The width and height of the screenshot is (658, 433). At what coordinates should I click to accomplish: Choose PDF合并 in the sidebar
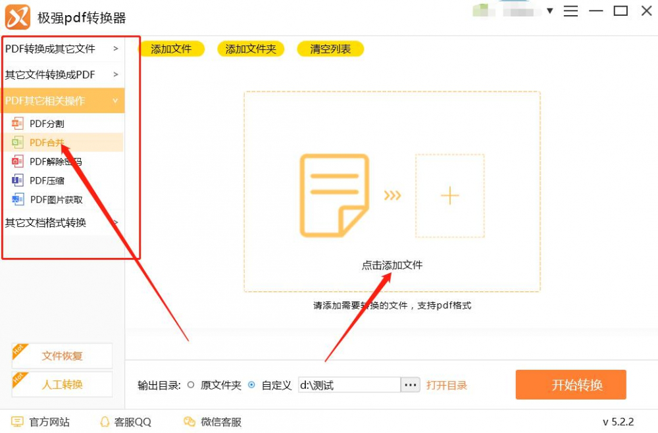click(x=47, y=143)
